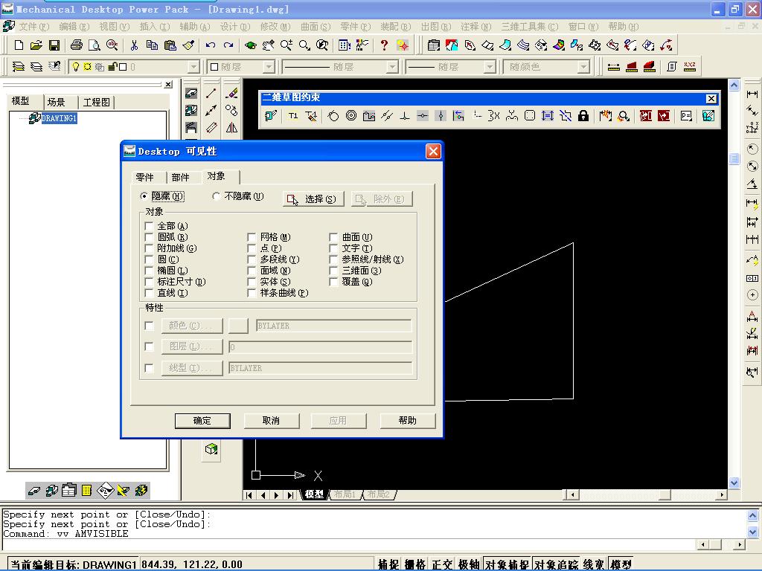Close the Desktop 可见性 dialog
The width and height of the screenshot is (762, 571).
coord(433,152)
